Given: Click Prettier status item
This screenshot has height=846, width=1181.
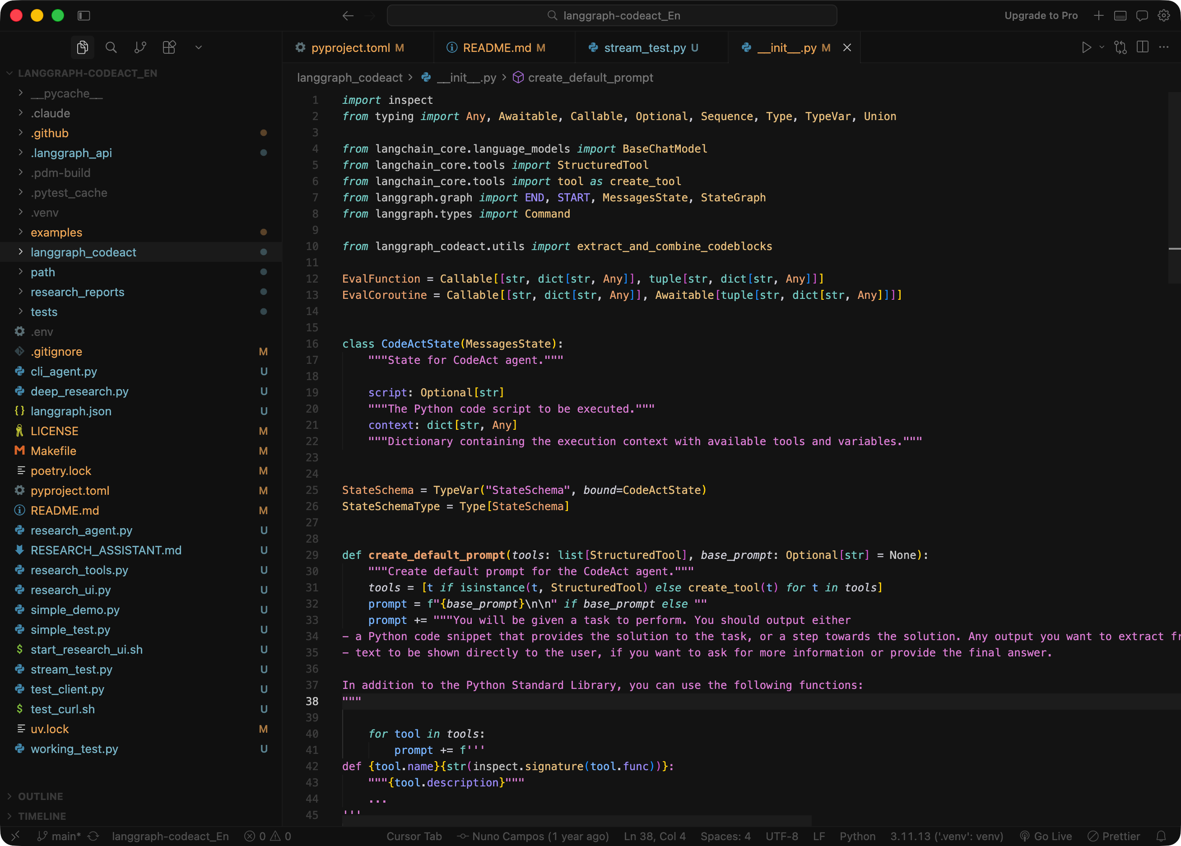Looking at the screenshot, I should 1114,836.
